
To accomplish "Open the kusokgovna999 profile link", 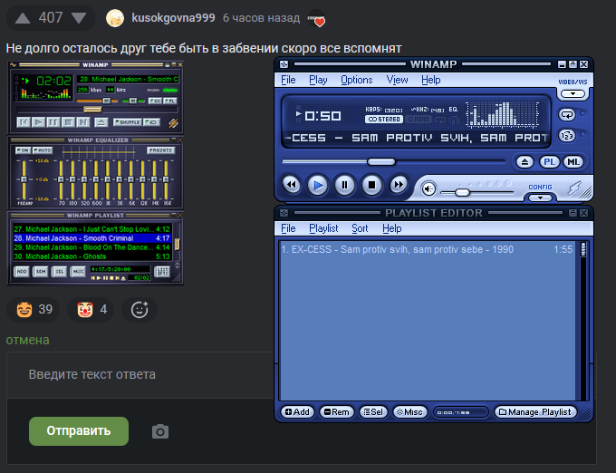I will coord(173,18).
